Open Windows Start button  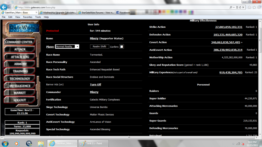click(5, 143)
